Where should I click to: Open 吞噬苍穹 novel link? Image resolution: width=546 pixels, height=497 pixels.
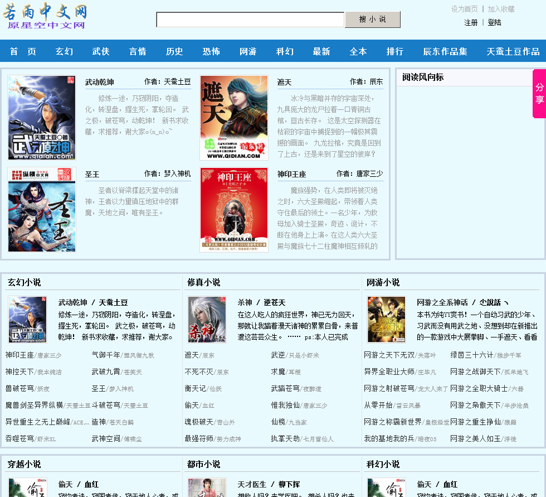click(19, 439)
